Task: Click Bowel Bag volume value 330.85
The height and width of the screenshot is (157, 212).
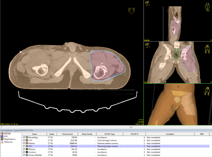Action: [75, 138]
